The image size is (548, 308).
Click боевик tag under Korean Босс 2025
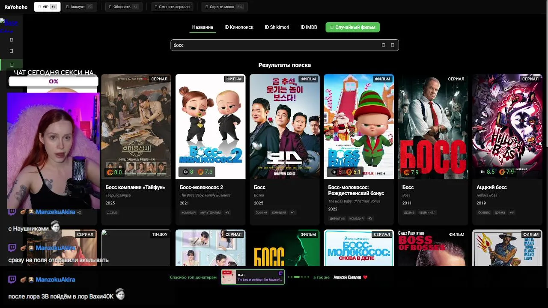[x=262, y=213]
